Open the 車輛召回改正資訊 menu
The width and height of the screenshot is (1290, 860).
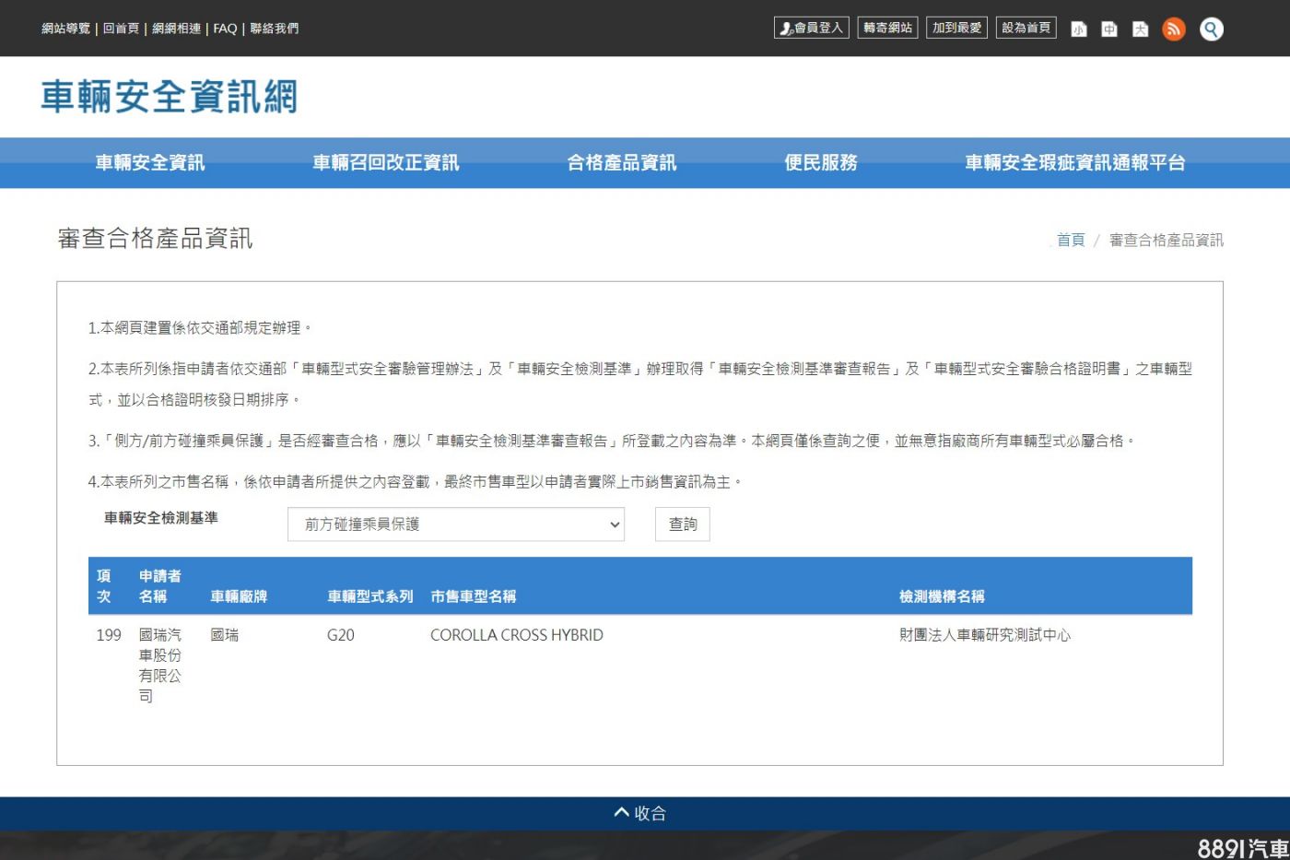[385, 163]
